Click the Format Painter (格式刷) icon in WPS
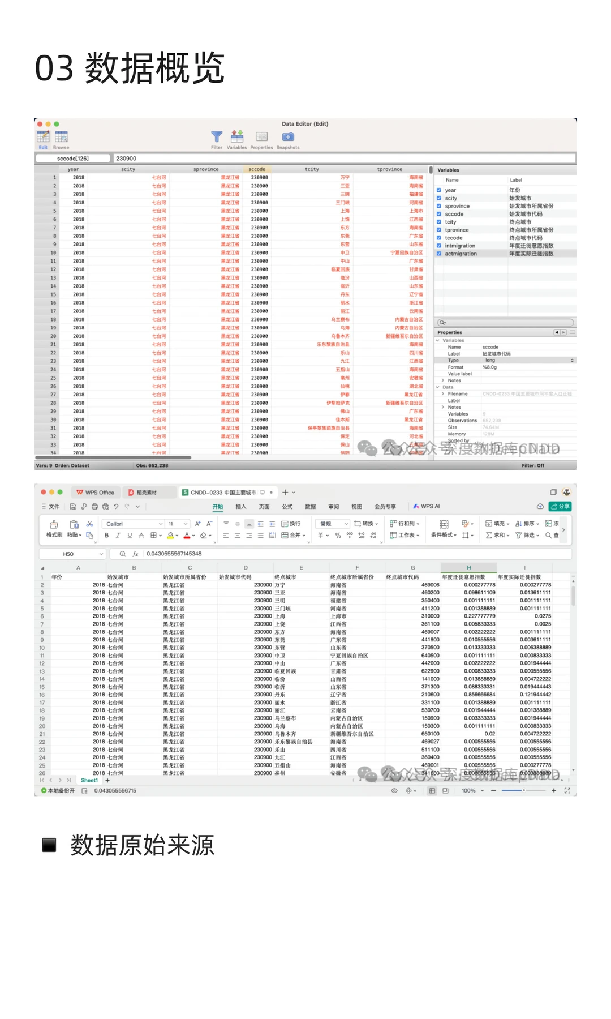The image size is (611, 1019). click(x=54, y=524)
